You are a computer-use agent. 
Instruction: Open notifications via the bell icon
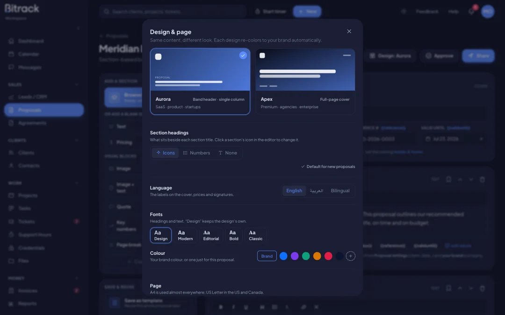[471, 12]
